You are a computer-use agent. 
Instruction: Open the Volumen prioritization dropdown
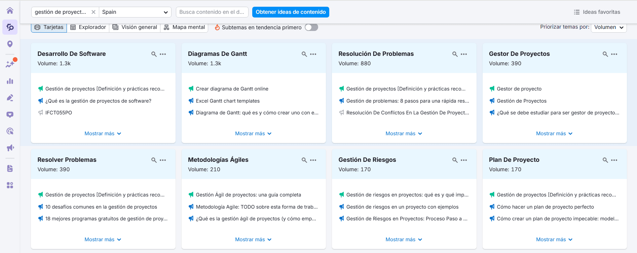[608, 27]
